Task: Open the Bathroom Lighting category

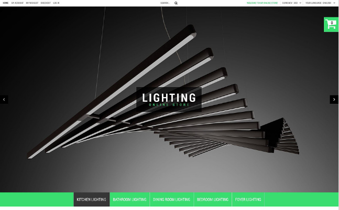Action: (129, 199)
